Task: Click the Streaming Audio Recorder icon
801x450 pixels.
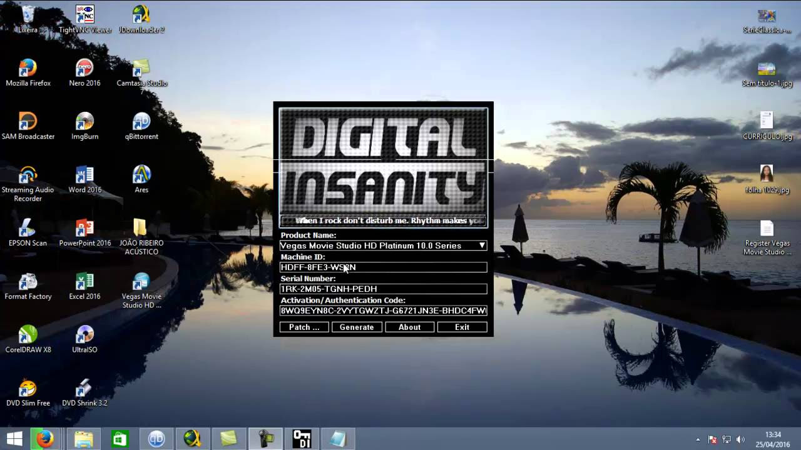Action: pyautogui.click(x=28, y=183)
